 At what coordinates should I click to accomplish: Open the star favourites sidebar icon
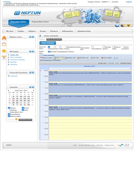pyautogui.click(x=4, y=51)
